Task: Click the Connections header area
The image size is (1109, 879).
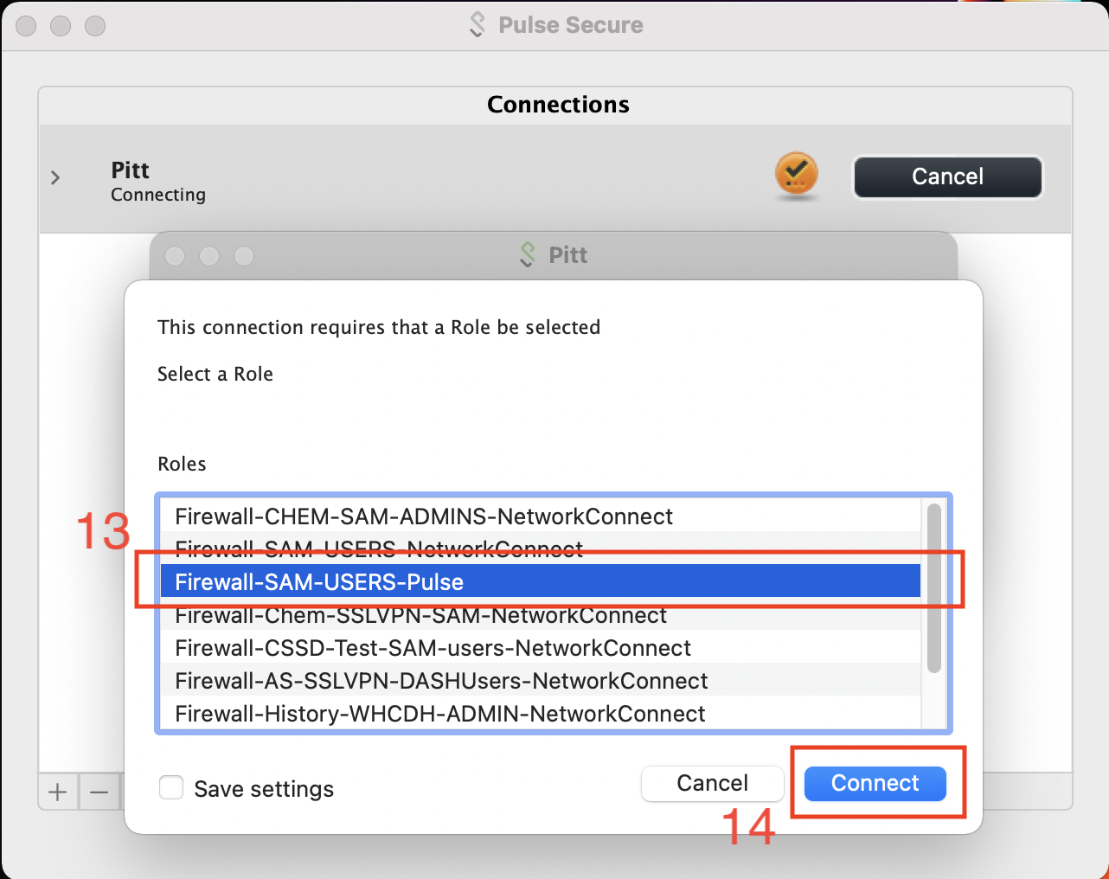Action: click(558, 104)
